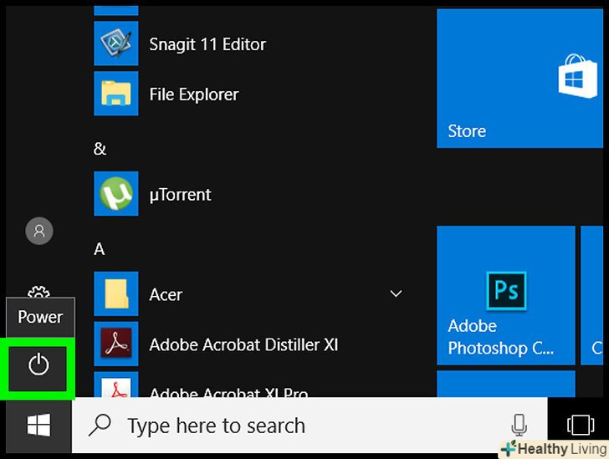Launch the µTorrent app icon
This screenshot has height=459, width=609.
[x=115, y=194]
